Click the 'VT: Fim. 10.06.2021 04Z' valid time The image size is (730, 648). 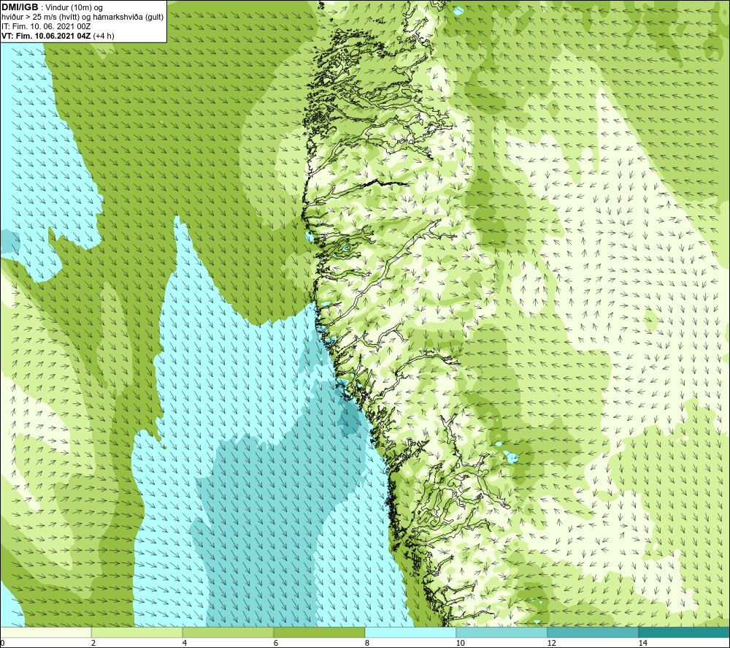pos(46,36)
